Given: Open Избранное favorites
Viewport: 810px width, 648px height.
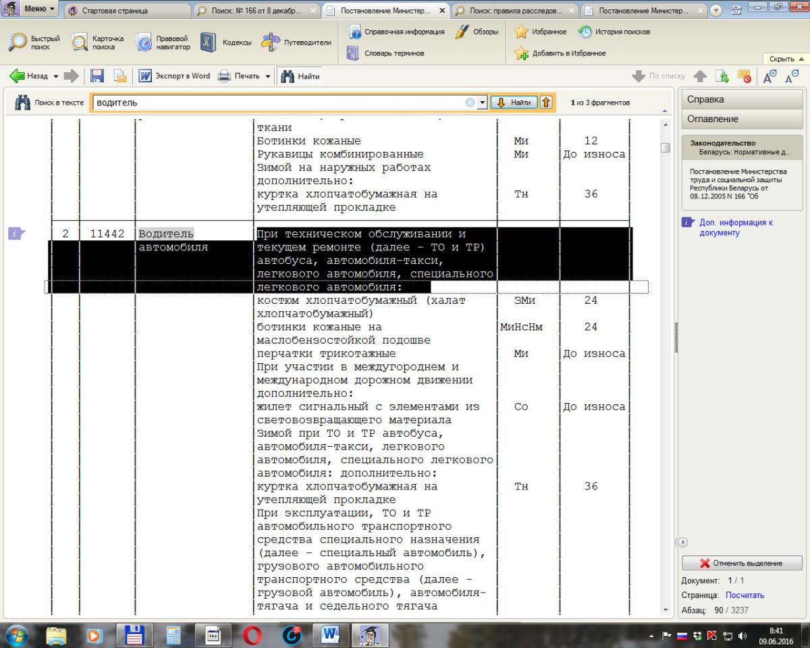Looking at the screenshot, I should pos(540,32).
